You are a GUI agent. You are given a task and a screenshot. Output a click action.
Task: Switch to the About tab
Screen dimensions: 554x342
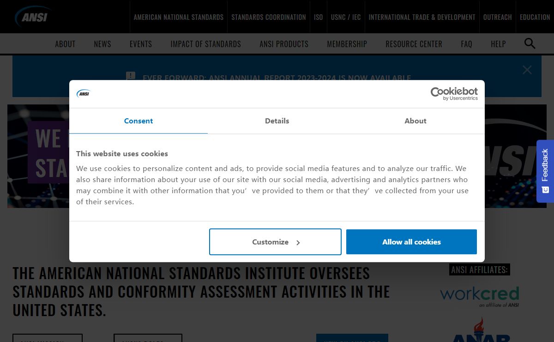pyautogui.click(x=415, y=121)
